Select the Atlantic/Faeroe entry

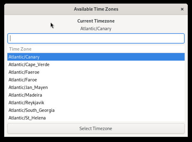[24, 72]
